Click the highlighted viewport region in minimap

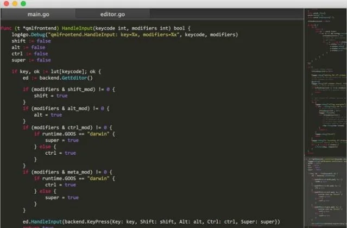[x=325, y=192]
